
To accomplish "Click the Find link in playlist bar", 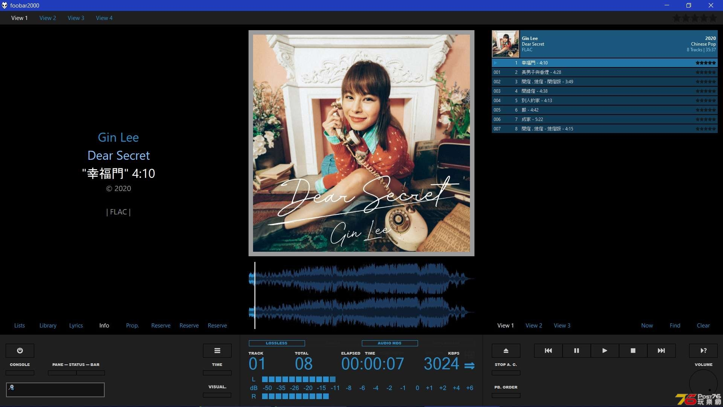I will point(675,325).
